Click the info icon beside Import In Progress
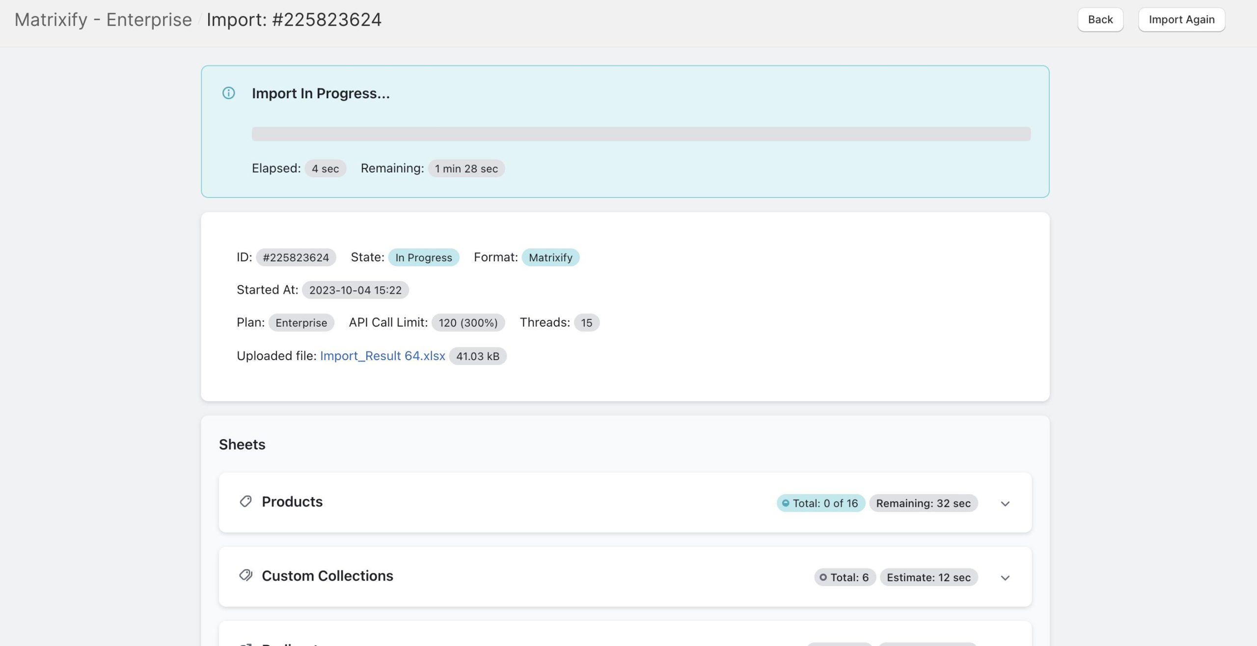 (x=229, y=93)
